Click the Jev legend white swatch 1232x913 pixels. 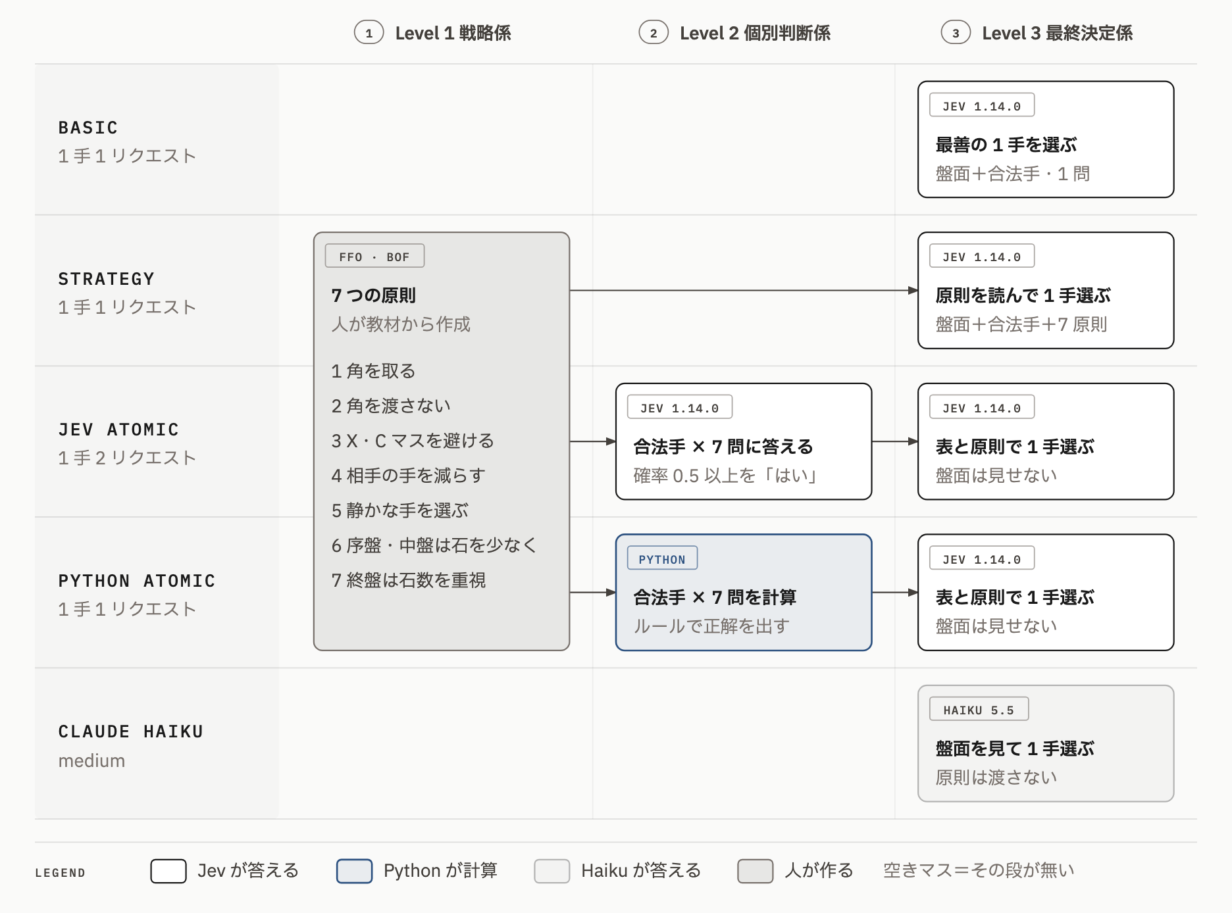168,871
